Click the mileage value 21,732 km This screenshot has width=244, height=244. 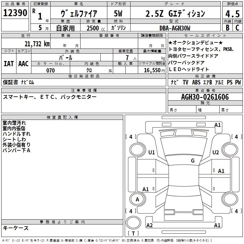[37, 44]
